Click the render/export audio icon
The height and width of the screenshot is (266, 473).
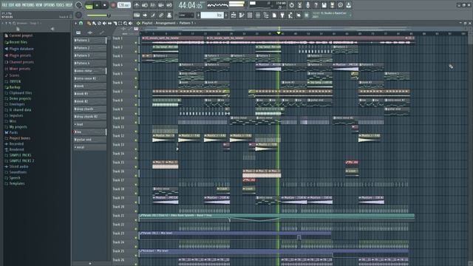[332, 5]
